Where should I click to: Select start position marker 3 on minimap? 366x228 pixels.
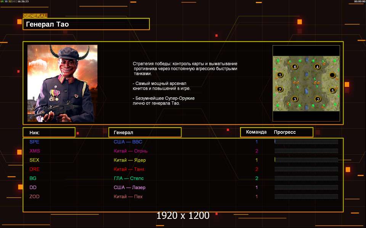pos(295,99)
